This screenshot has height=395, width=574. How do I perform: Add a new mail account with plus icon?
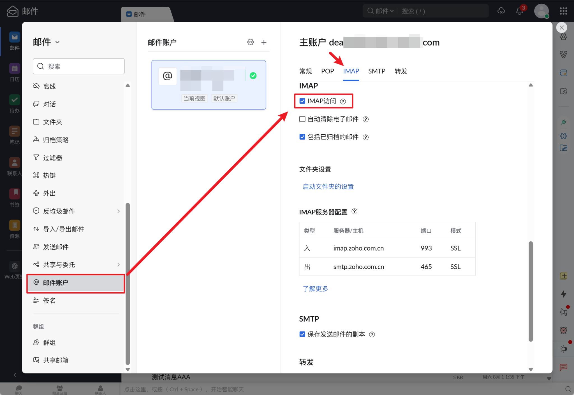point(264,42)
